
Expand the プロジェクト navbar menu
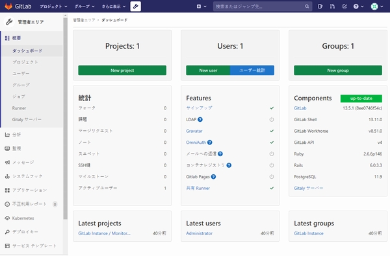coord(53,6)
